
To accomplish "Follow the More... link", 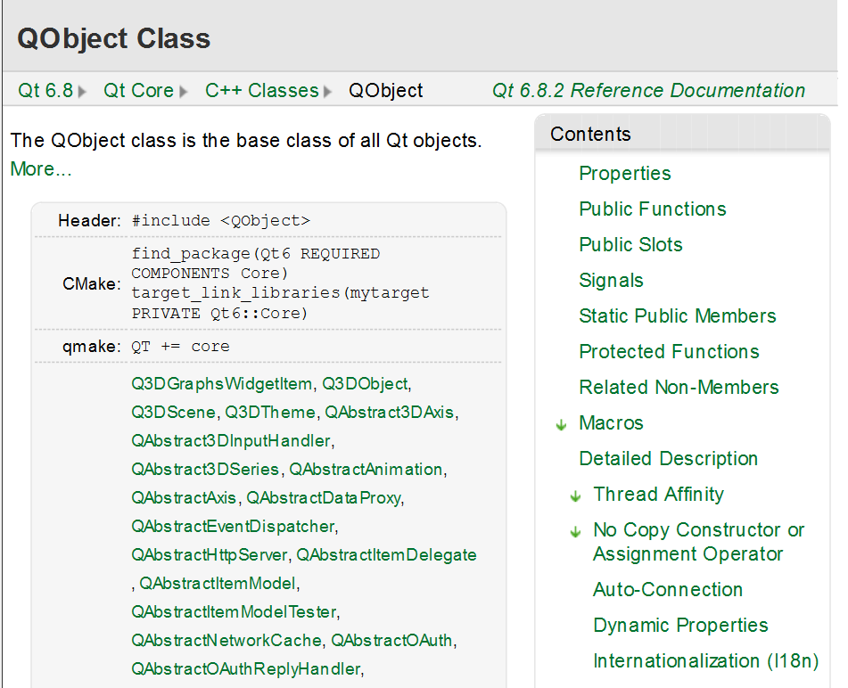I will pyautogui.click(x=41, y=168).
